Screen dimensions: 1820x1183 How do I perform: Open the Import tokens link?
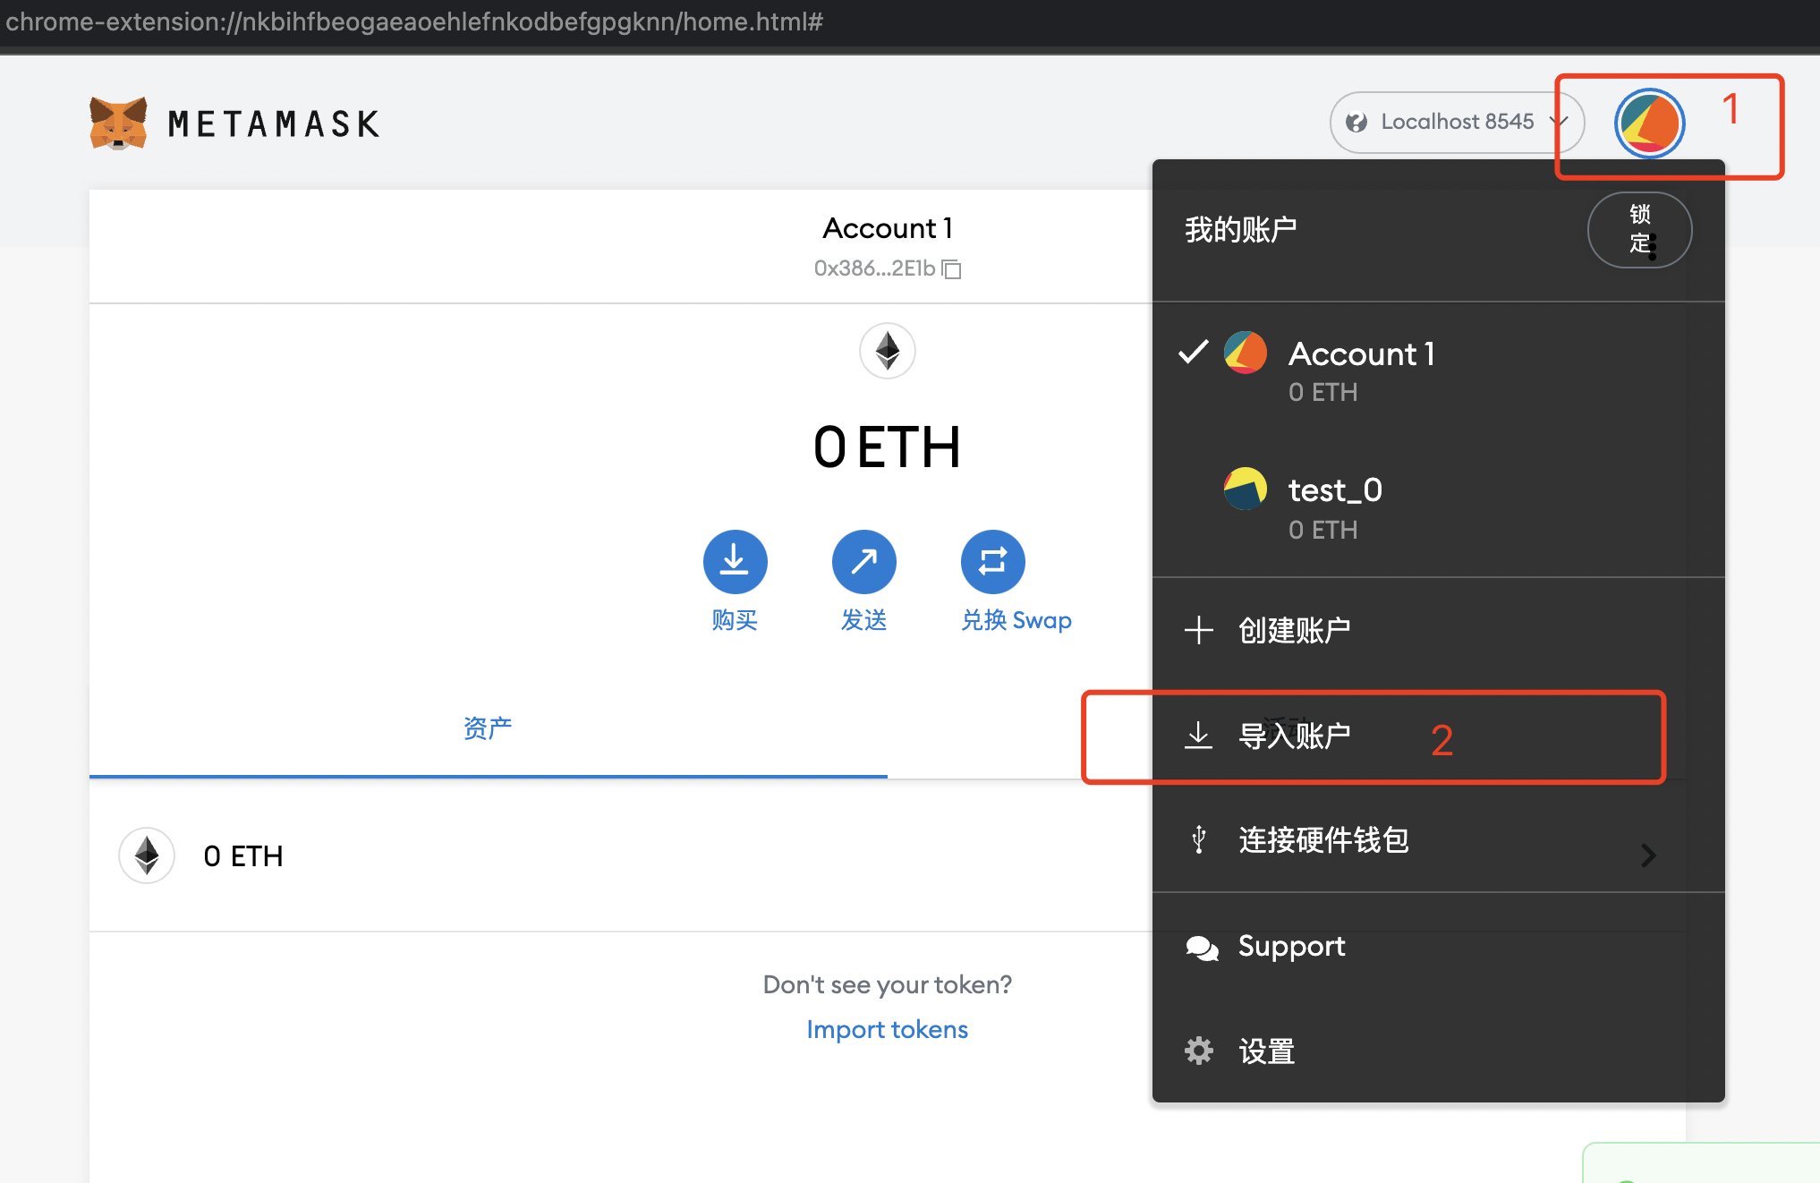tap(887, 1030)
